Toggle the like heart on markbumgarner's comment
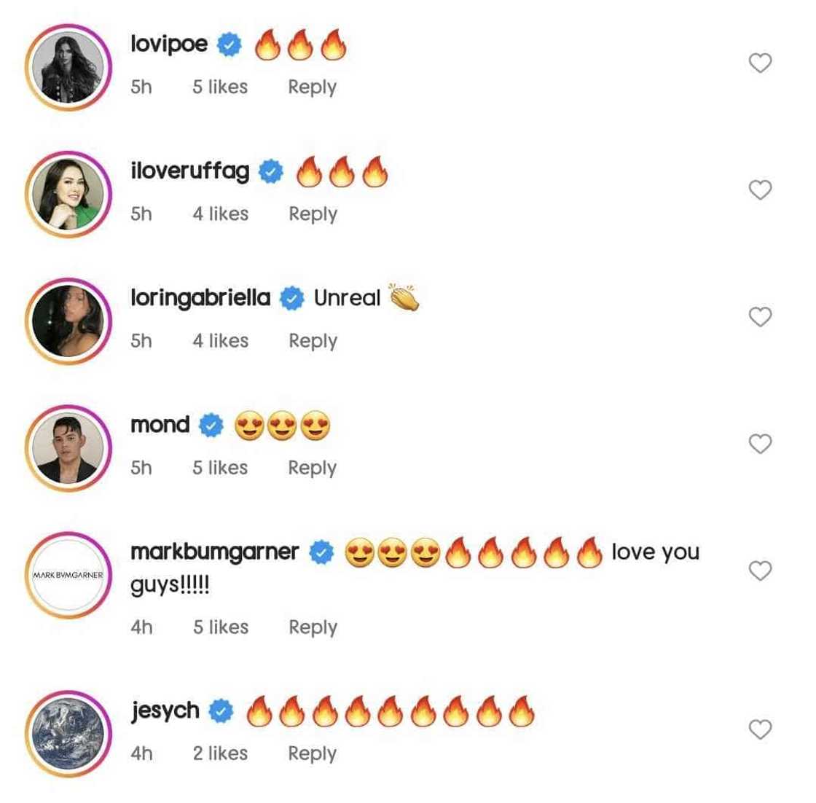The width and height of the screenshot is (816, 803). (x=760, y=571)
